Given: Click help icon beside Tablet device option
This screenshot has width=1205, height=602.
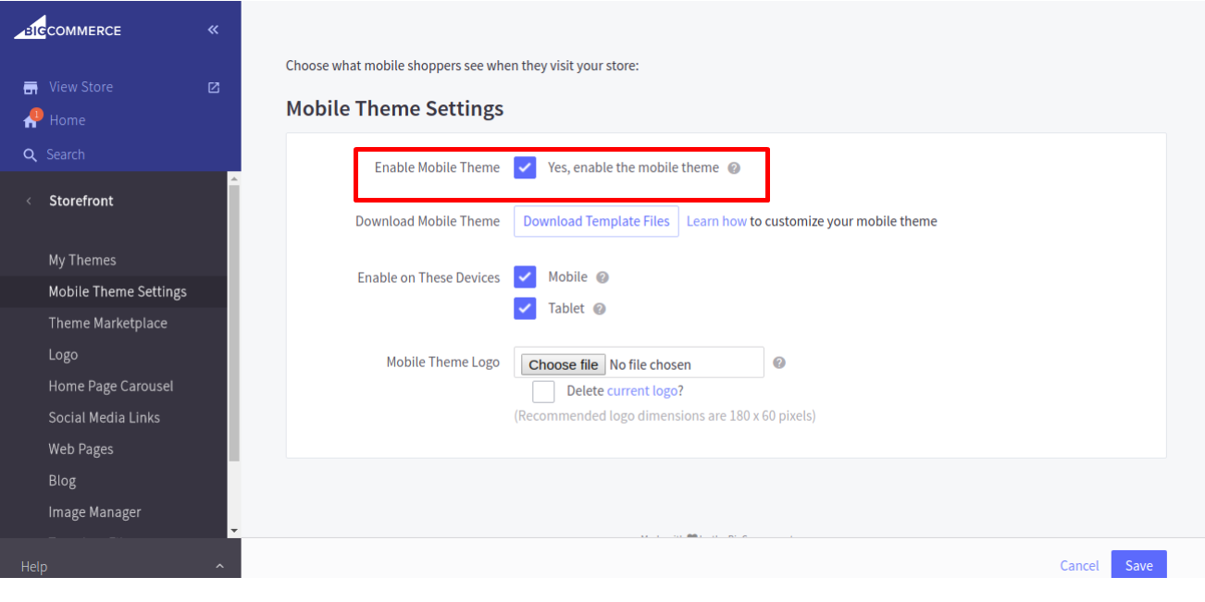Looking at the screenshot, I should [x=600, y=309].
